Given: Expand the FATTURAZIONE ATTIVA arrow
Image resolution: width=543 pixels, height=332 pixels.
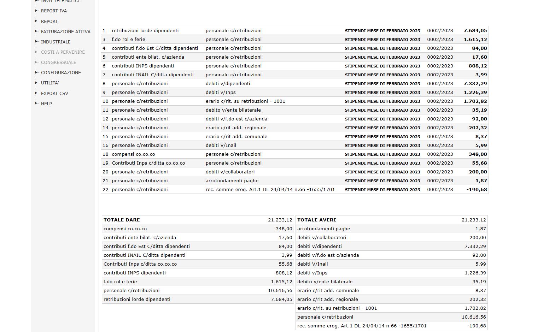Looking at the screenshot, I should (36, 31).
